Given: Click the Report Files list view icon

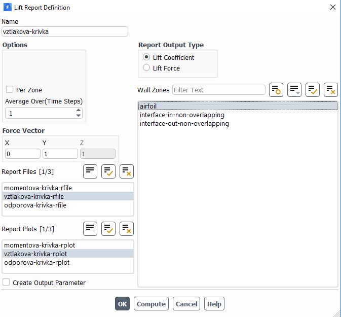Looking at the screenshot, I should [90, 171].
